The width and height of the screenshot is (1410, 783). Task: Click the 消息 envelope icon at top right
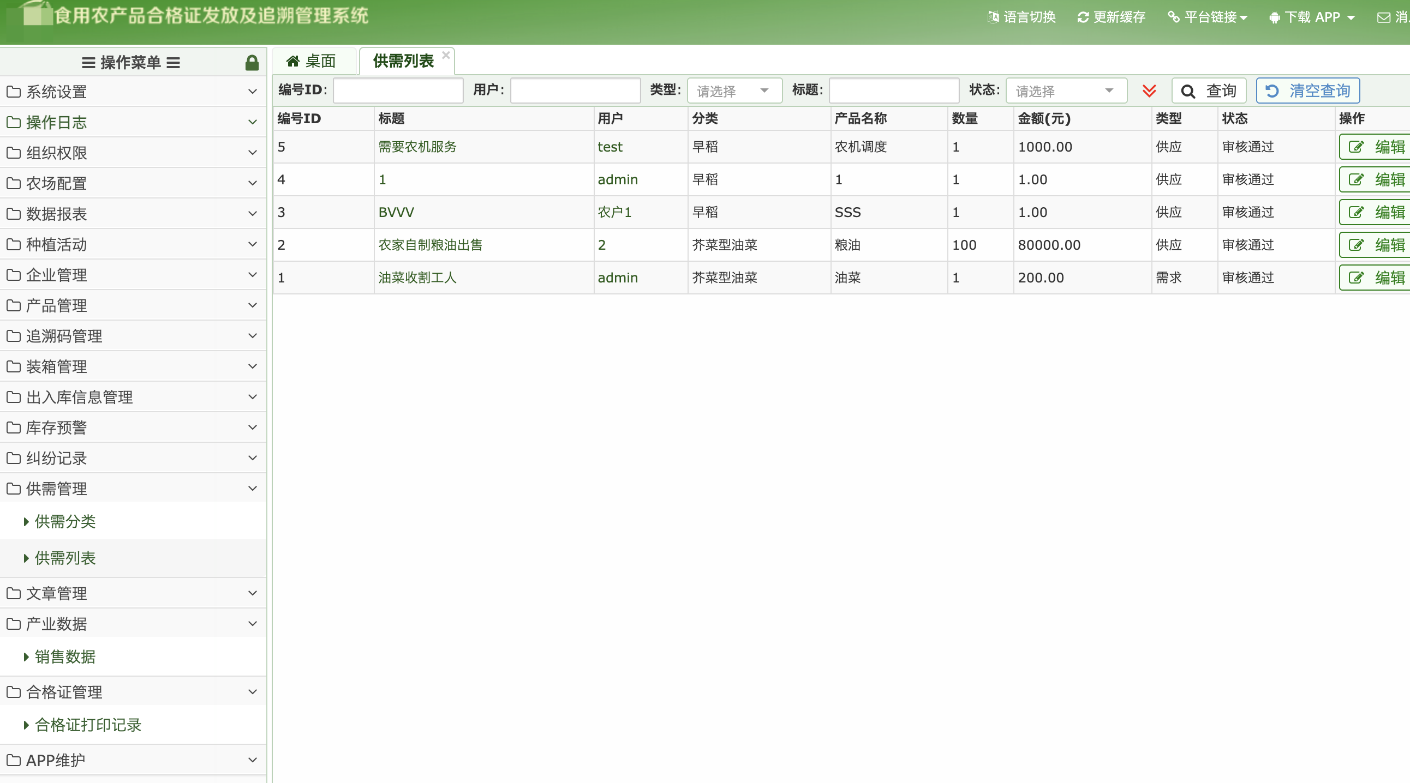click(1383, 17)
